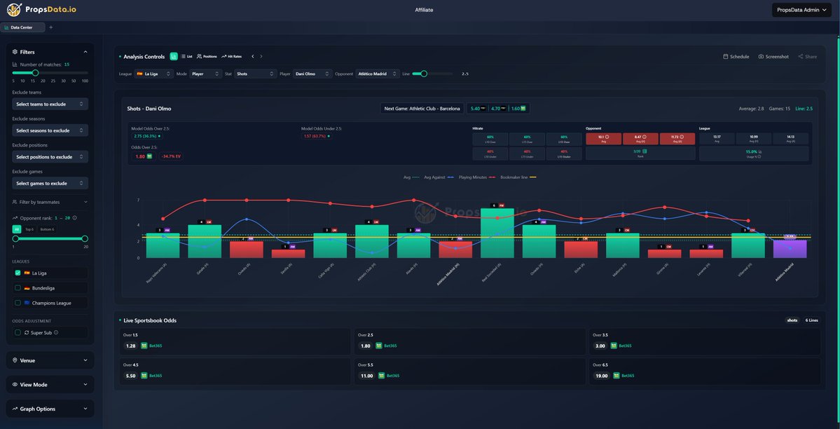Screen dimensions: 840x429
Task: Open the Stat dropdown showing Shots
Action: (x=255, y=72)
